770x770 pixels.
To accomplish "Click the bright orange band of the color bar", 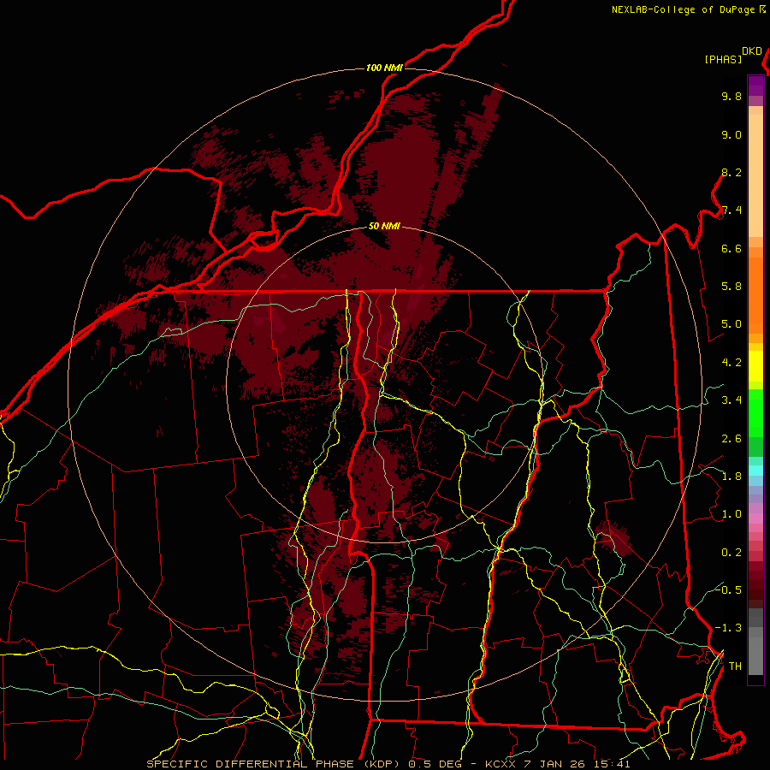I will [x=755, y=296].
